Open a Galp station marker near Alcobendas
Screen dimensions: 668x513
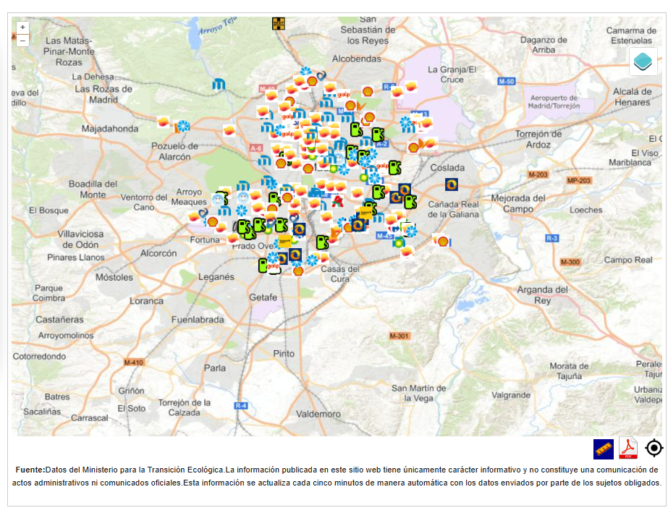click(344, 95)
